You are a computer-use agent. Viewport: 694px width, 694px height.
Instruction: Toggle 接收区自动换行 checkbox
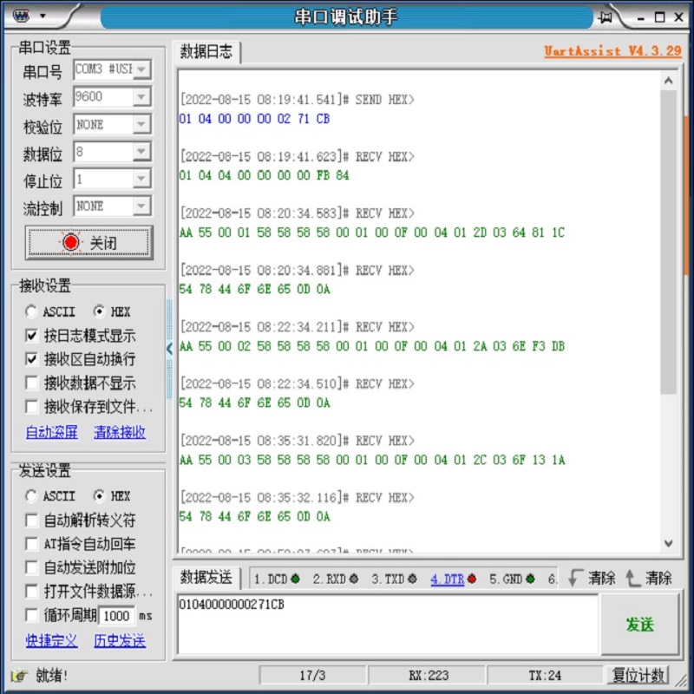click(31, 359)
